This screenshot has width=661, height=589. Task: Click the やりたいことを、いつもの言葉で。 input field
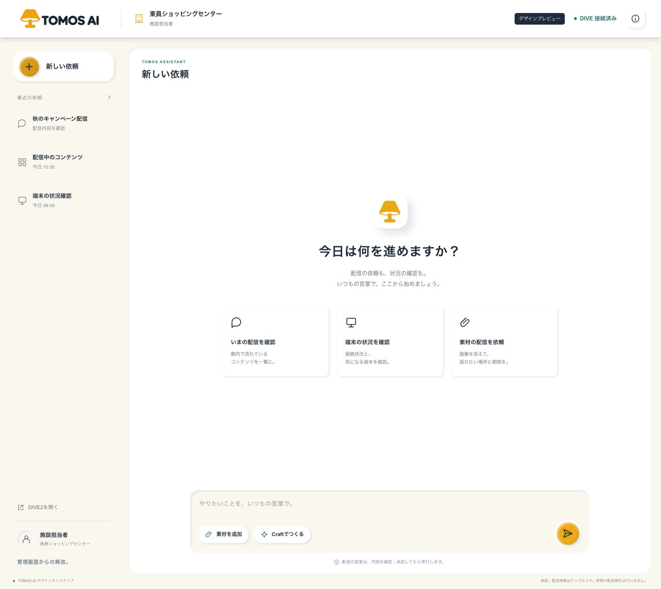tap(390, 504)
